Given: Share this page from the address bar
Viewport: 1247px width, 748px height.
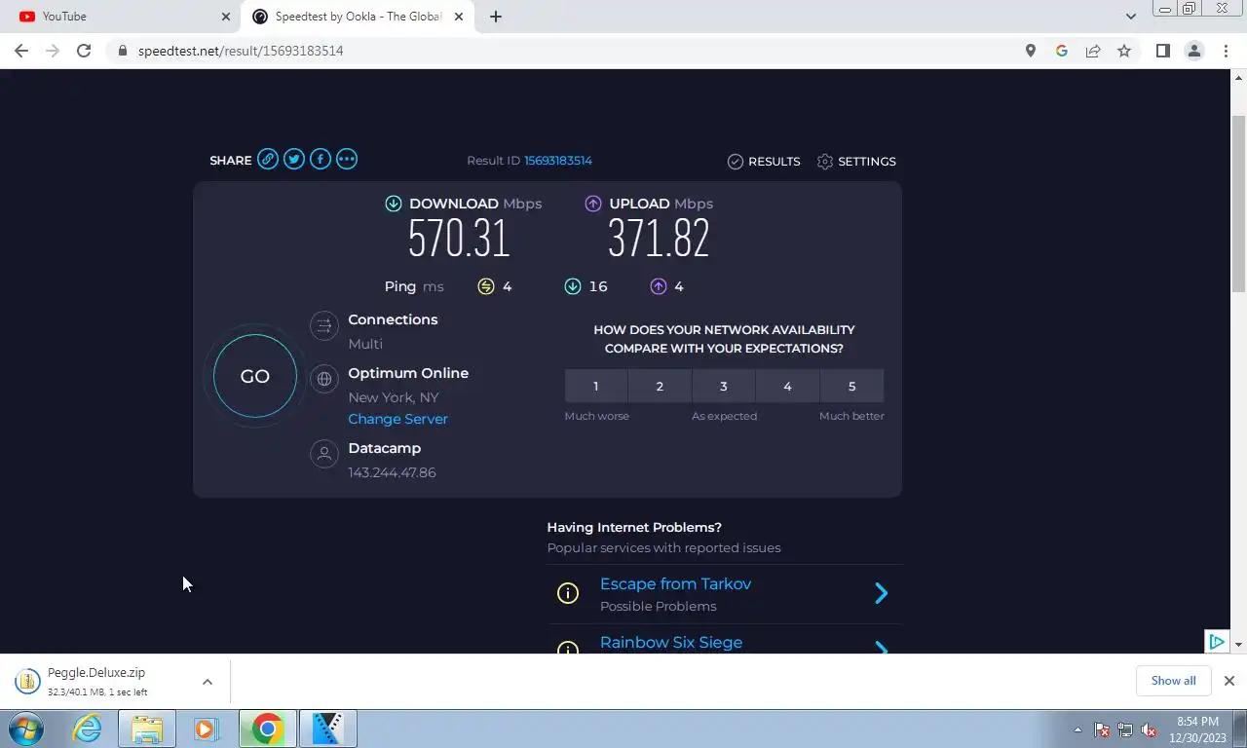Looking at the screenshot, I should pyautogui.click(x=1093, y=51).
